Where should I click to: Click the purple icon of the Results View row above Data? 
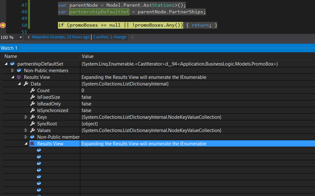tap(19, 77)
